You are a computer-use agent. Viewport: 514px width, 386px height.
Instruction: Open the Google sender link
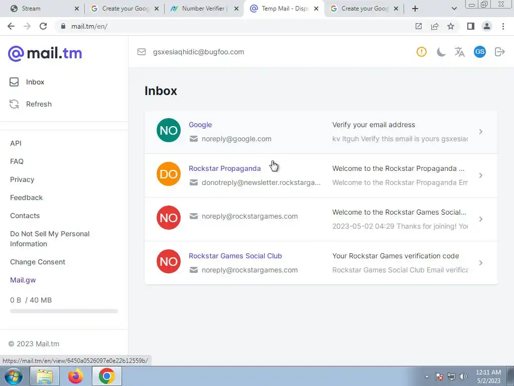(200, 125)
